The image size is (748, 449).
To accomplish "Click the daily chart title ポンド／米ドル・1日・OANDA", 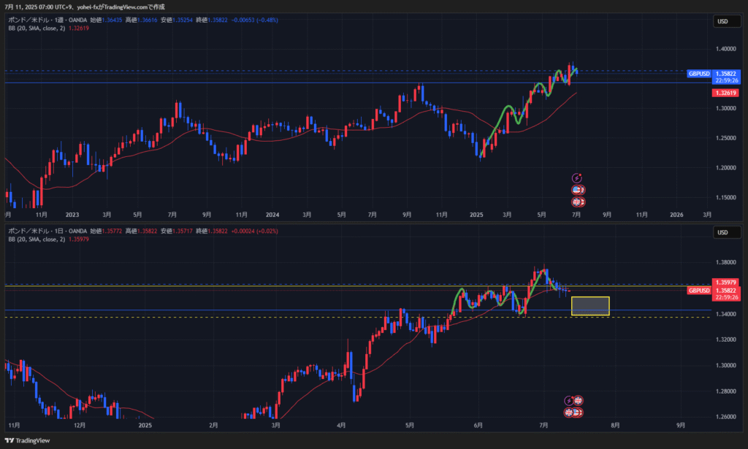I will (47, 231).
